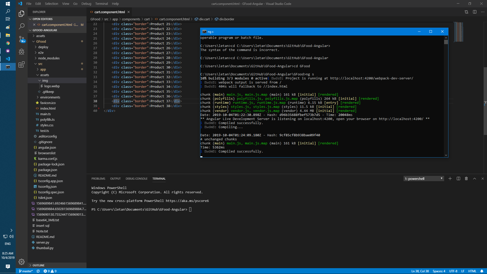This screenshot has height=274, width=487.
Task: Select the package.json file in the explorer
Action: click(x=47, y=170)
